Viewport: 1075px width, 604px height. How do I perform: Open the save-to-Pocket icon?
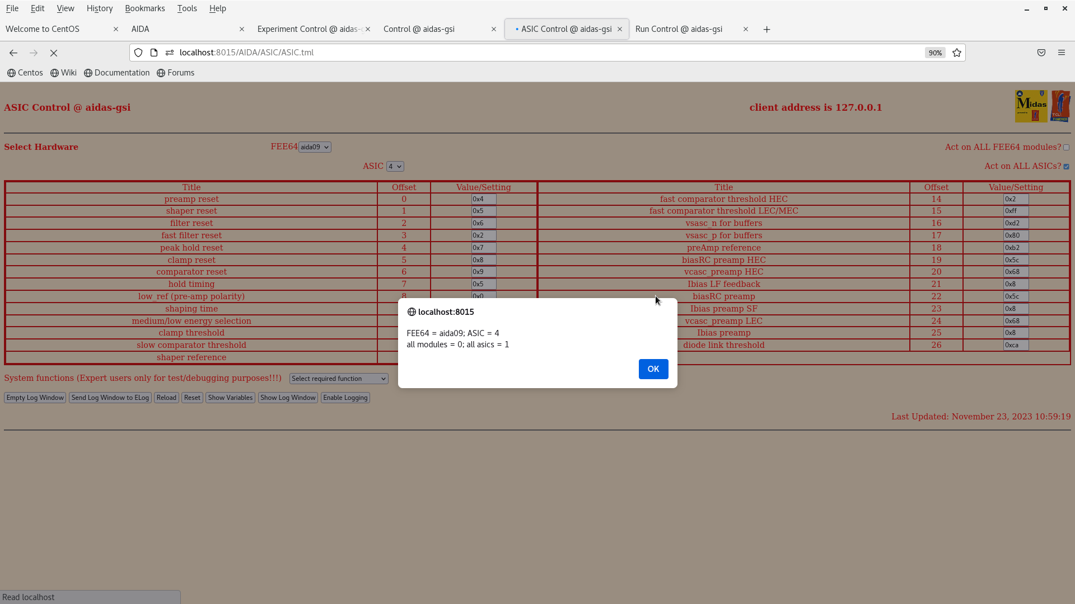[1041, 53]
